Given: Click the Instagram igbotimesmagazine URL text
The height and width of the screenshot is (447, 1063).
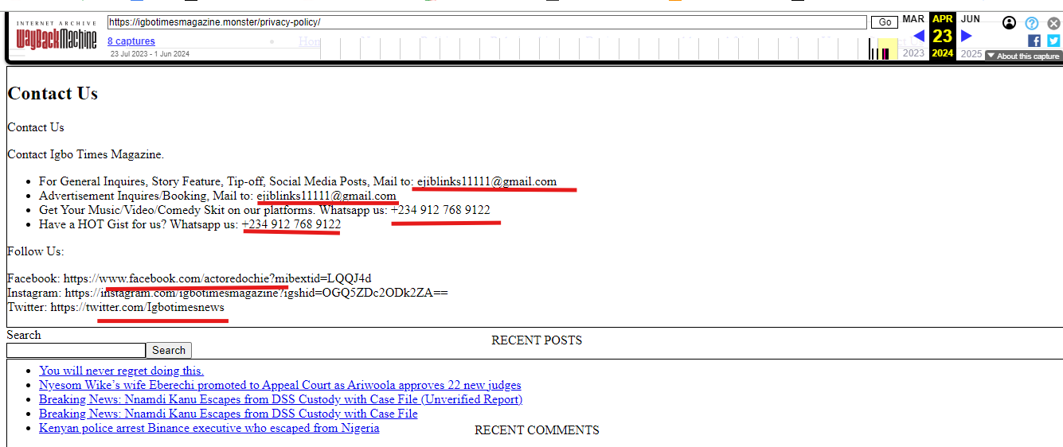Looking at the screenshot, I should 256,293.
